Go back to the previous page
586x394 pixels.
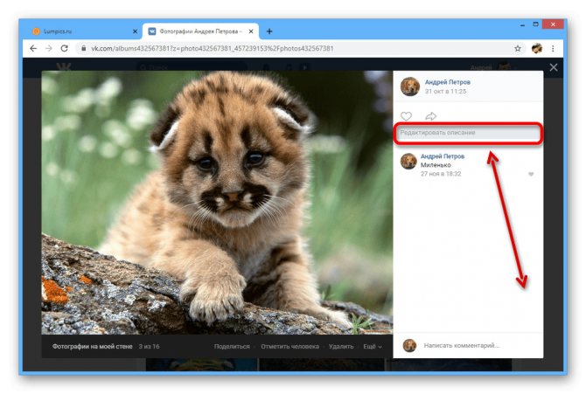pos(33,49)
